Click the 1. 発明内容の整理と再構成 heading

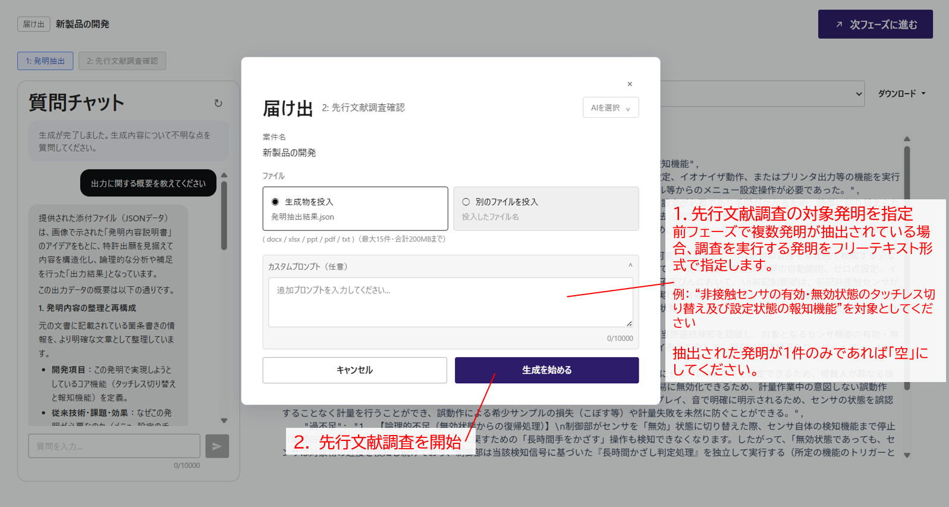(87, 308)
